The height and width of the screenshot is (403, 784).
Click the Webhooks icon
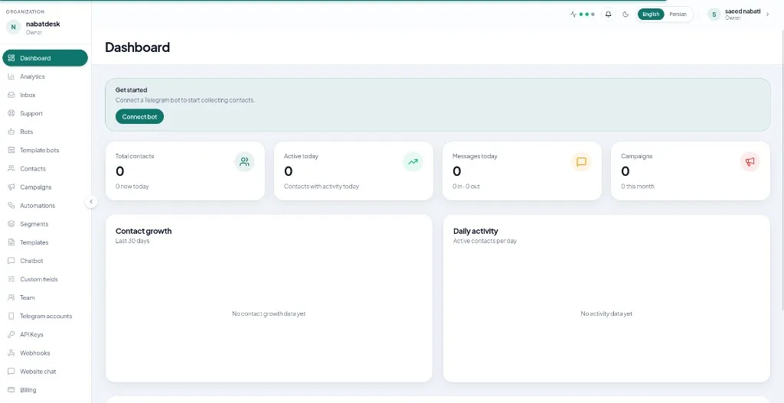[x=11, y=353]
